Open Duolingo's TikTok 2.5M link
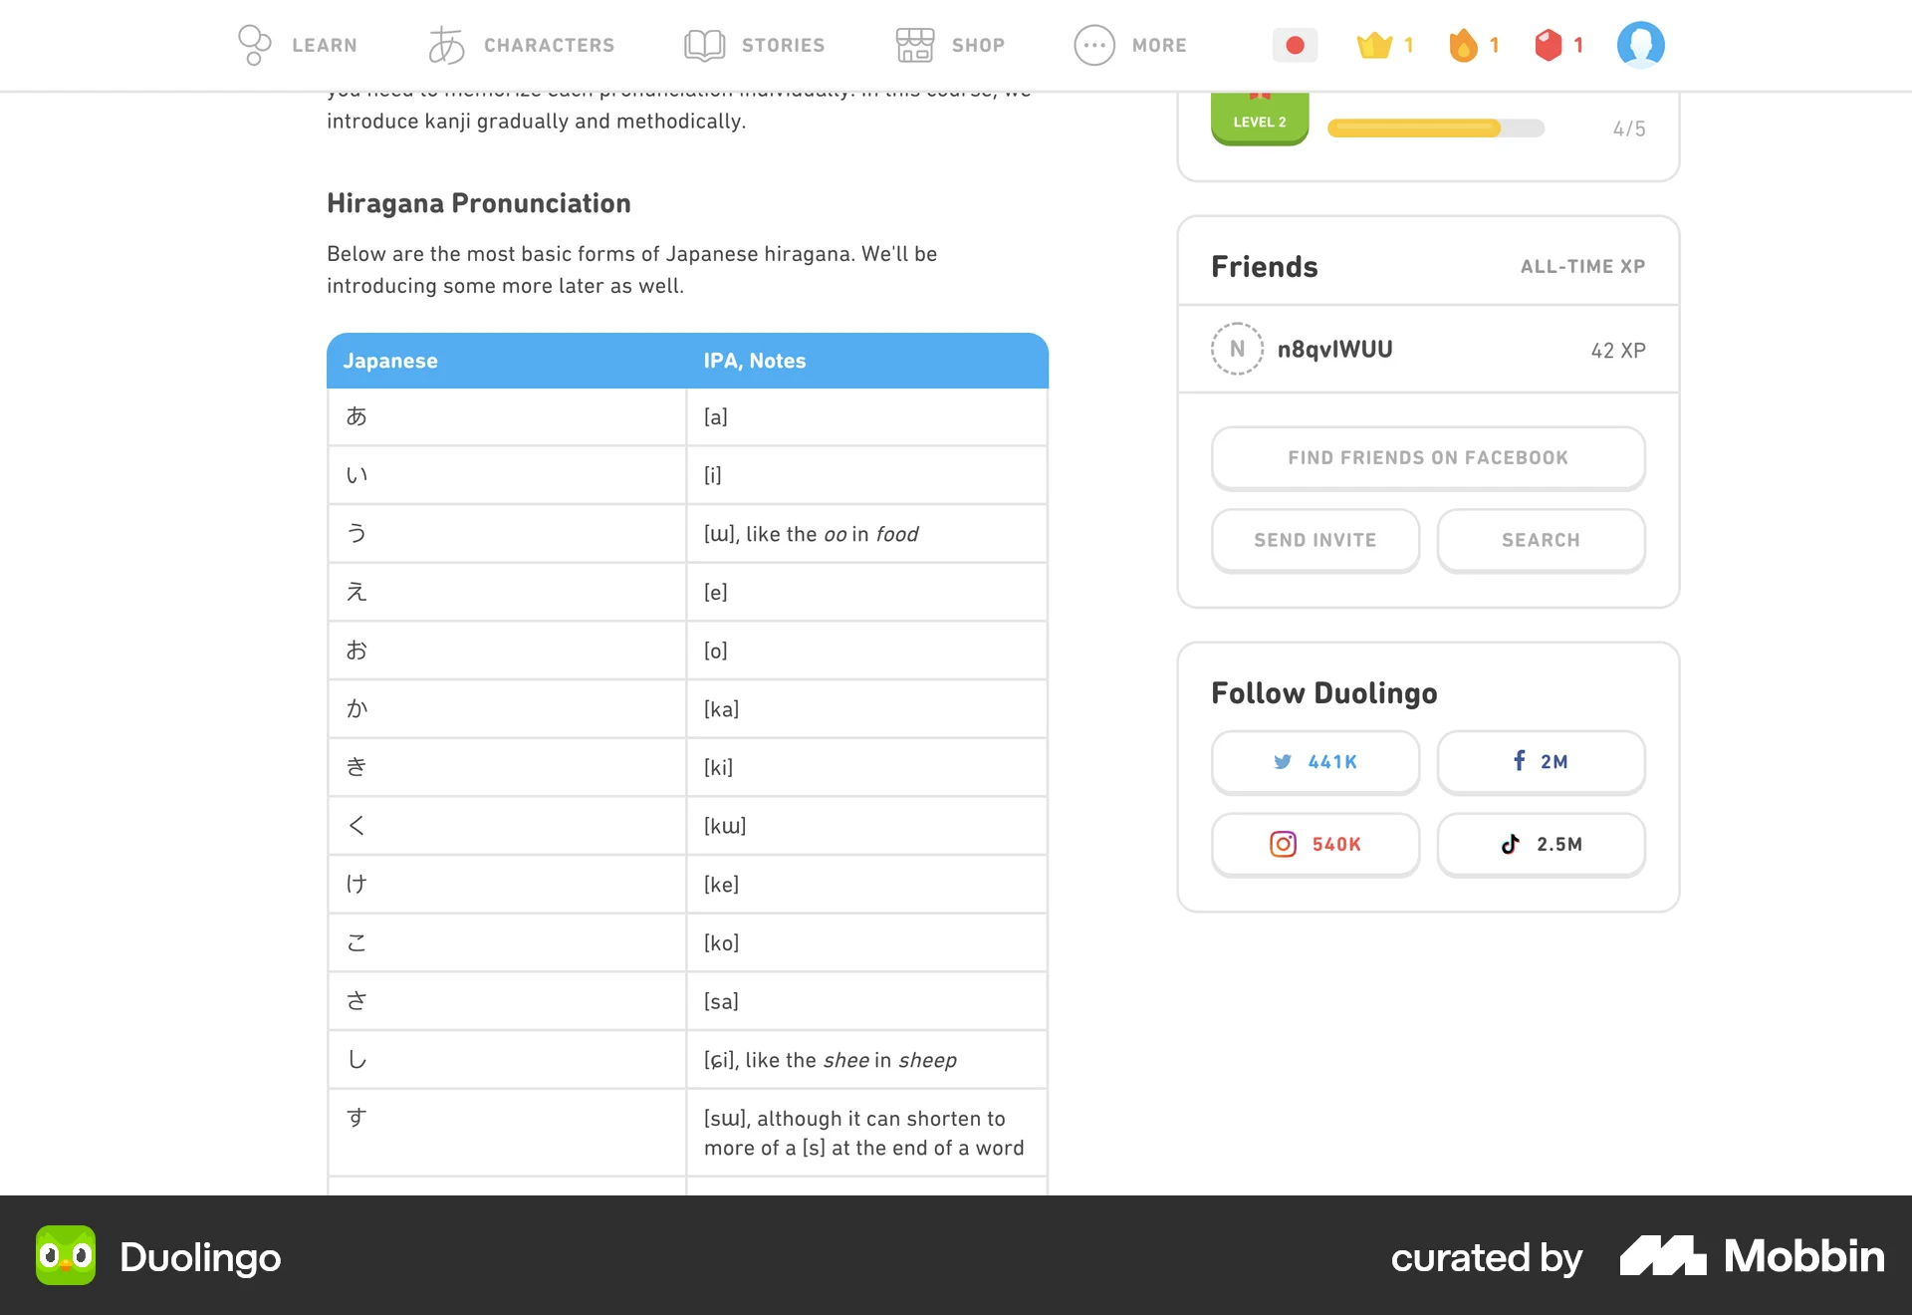 click(x=1541, y=844)
